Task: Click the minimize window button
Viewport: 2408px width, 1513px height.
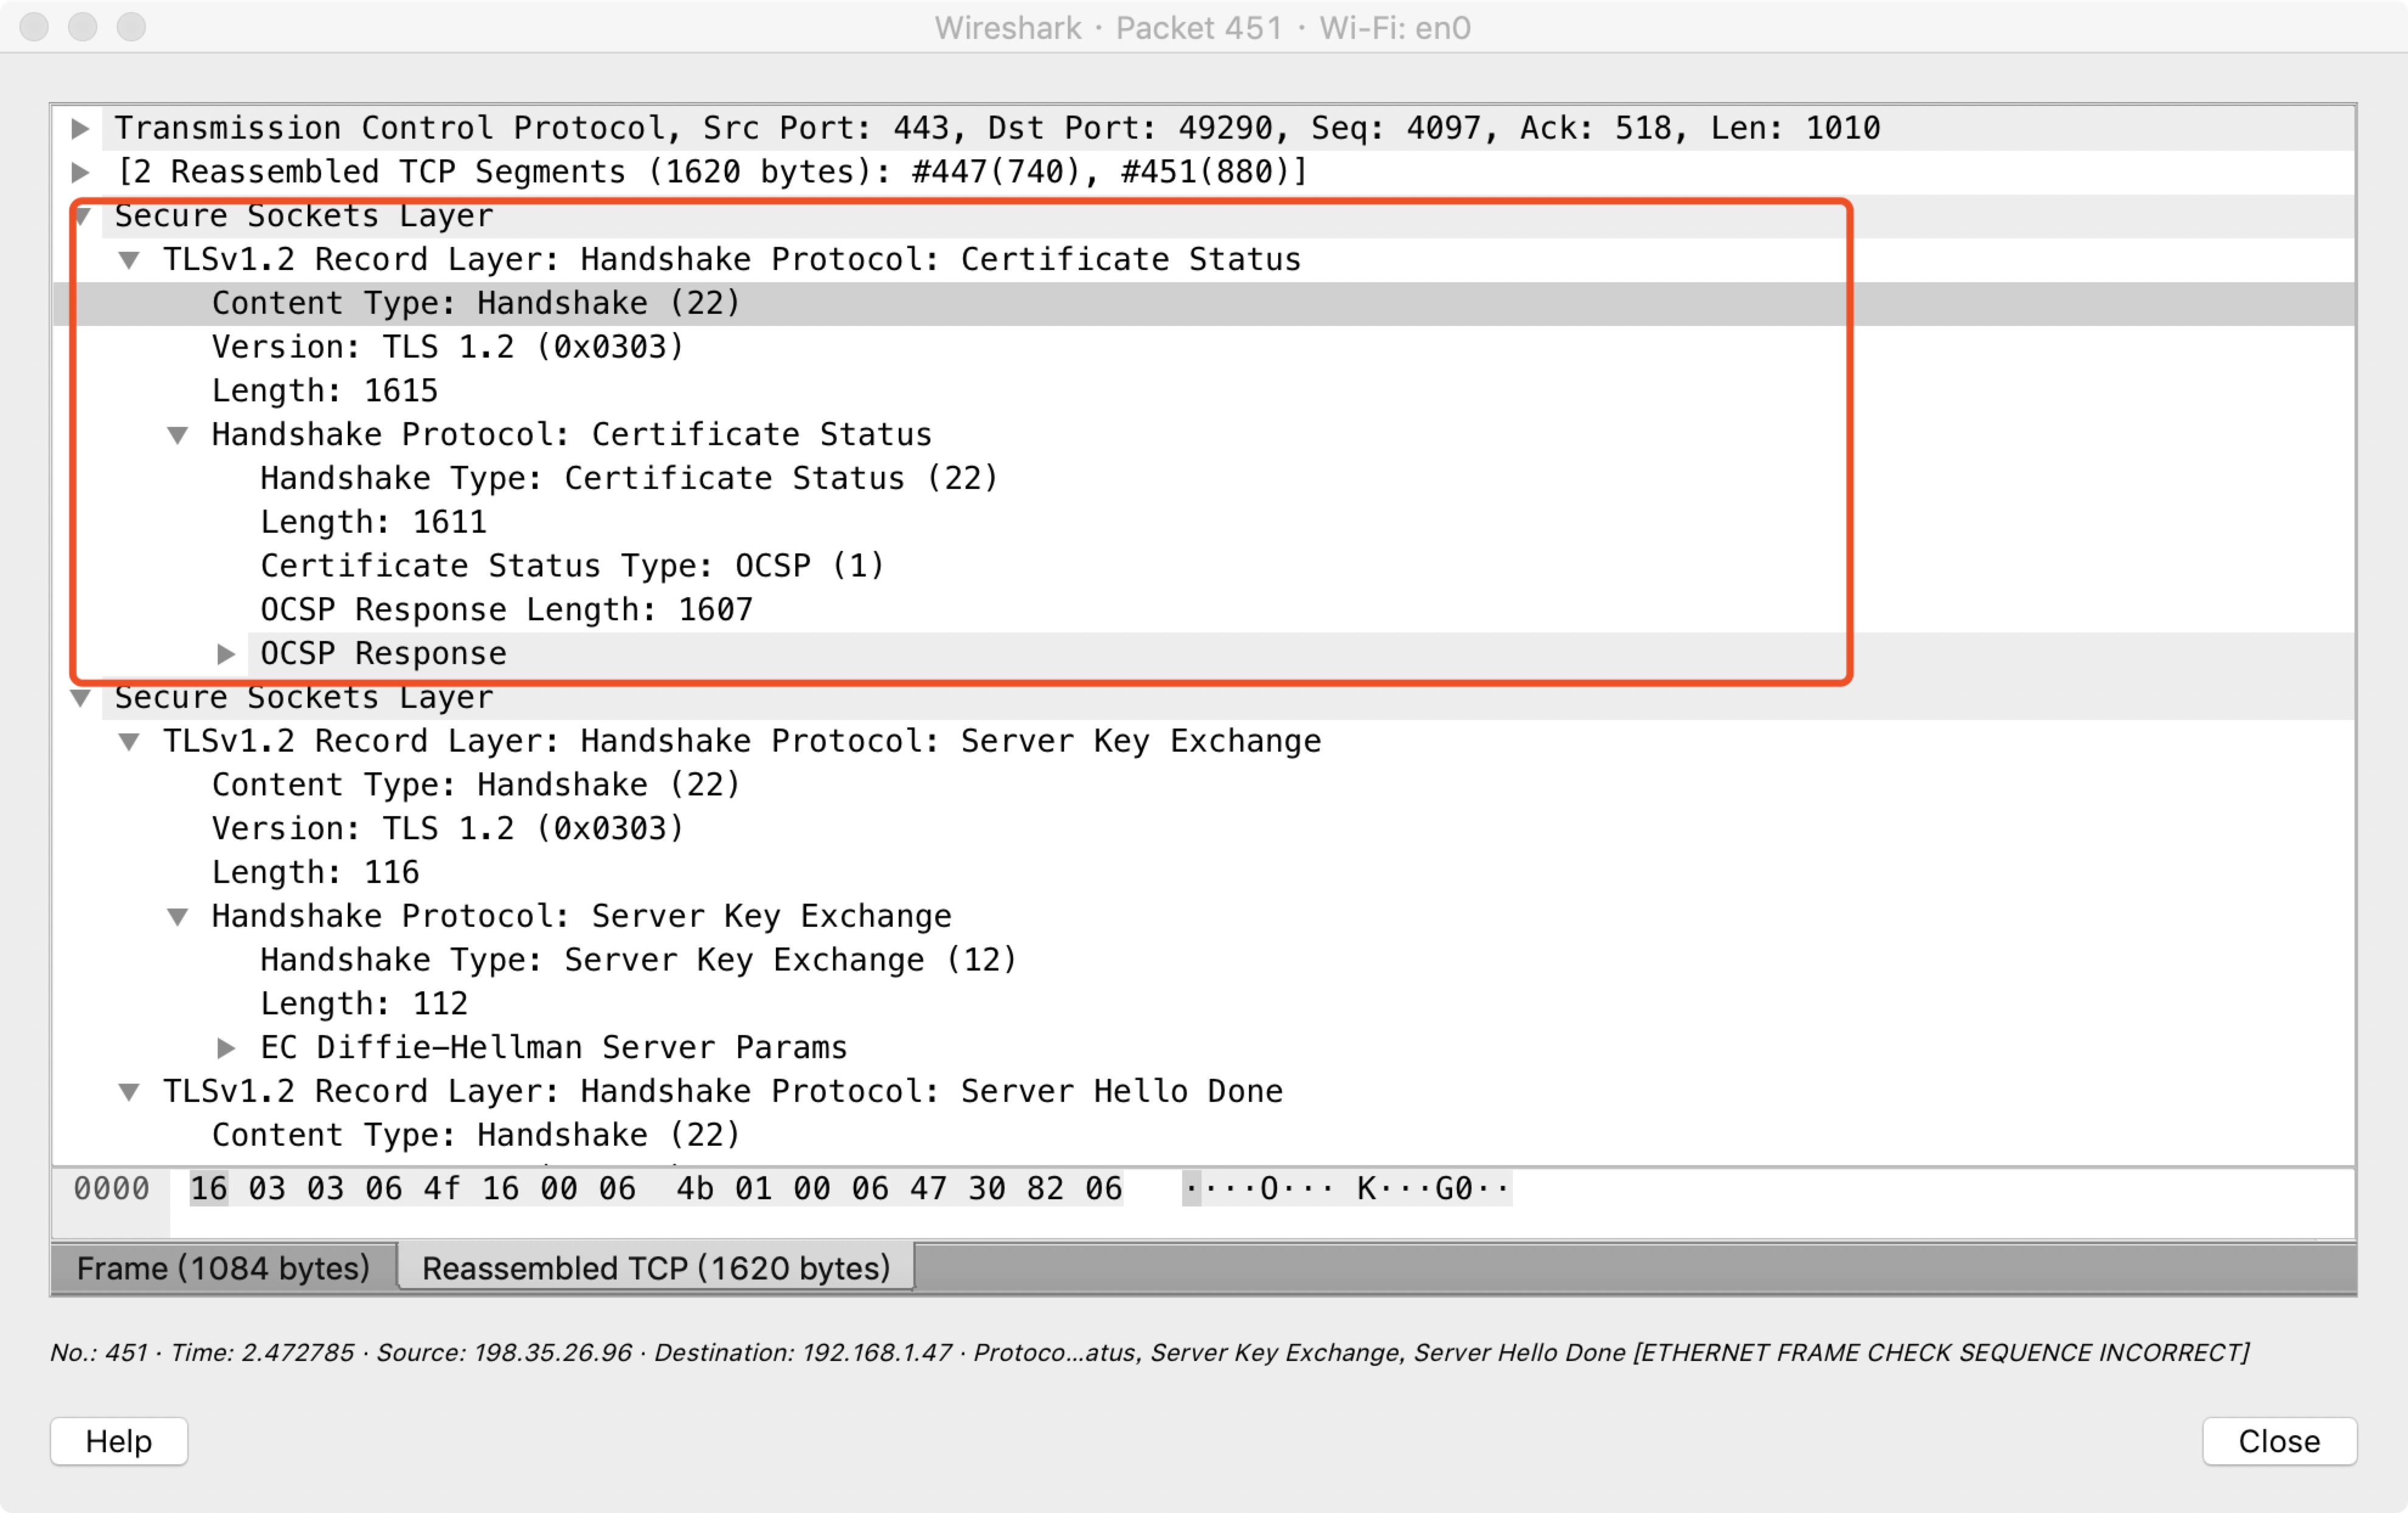Action: (83, 27)
